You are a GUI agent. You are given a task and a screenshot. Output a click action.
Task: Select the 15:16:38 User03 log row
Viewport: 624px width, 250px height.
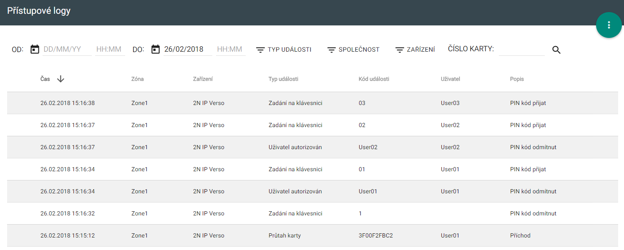312,103
